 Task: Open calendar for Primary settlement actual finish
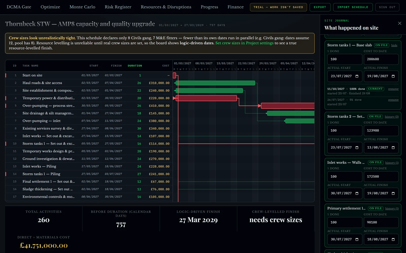[393, 239]
